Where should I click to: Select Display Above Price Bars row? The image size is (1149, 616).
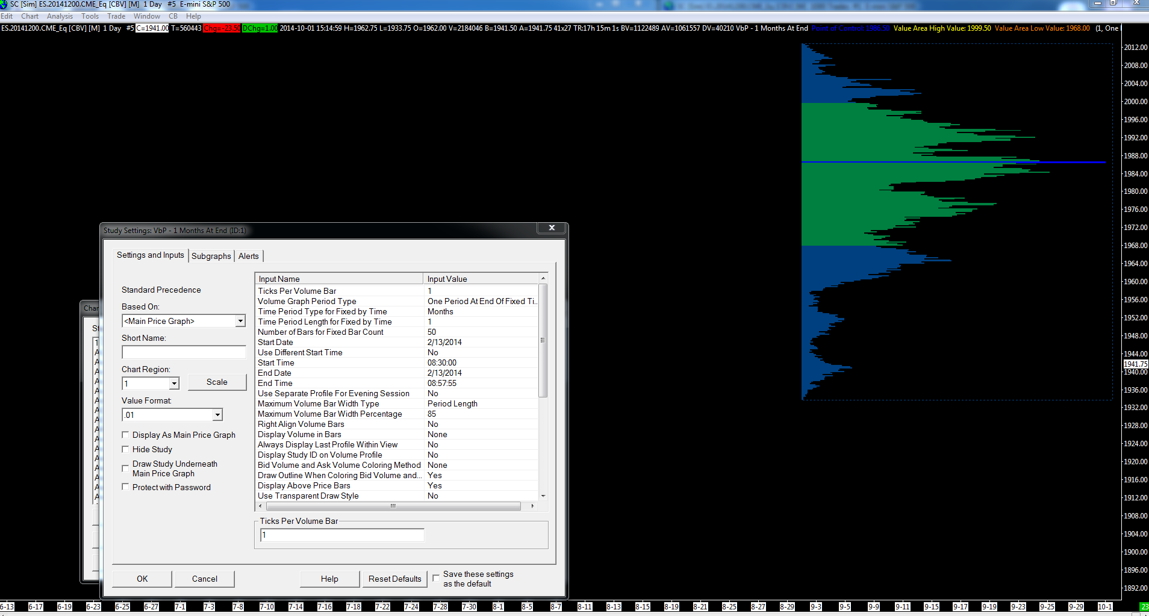[397, 485]
